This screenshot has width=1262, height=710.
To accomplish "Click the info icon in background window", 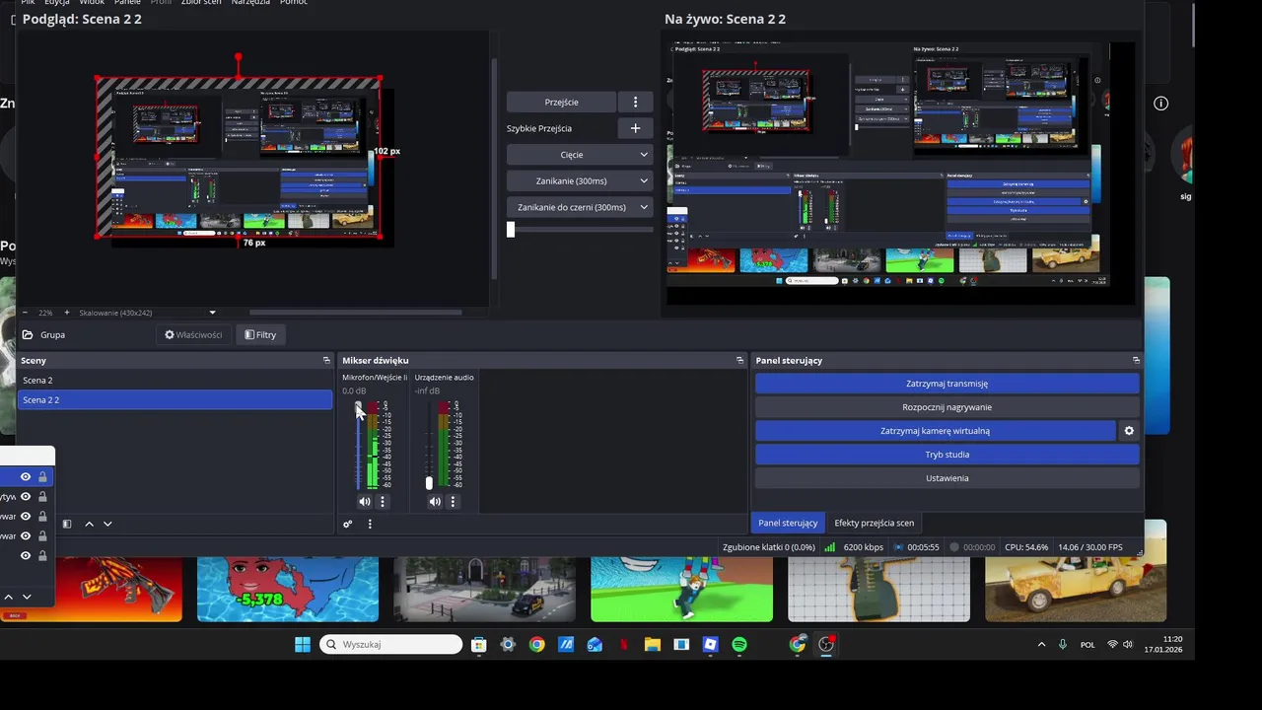I will (x=1160, y=104).
